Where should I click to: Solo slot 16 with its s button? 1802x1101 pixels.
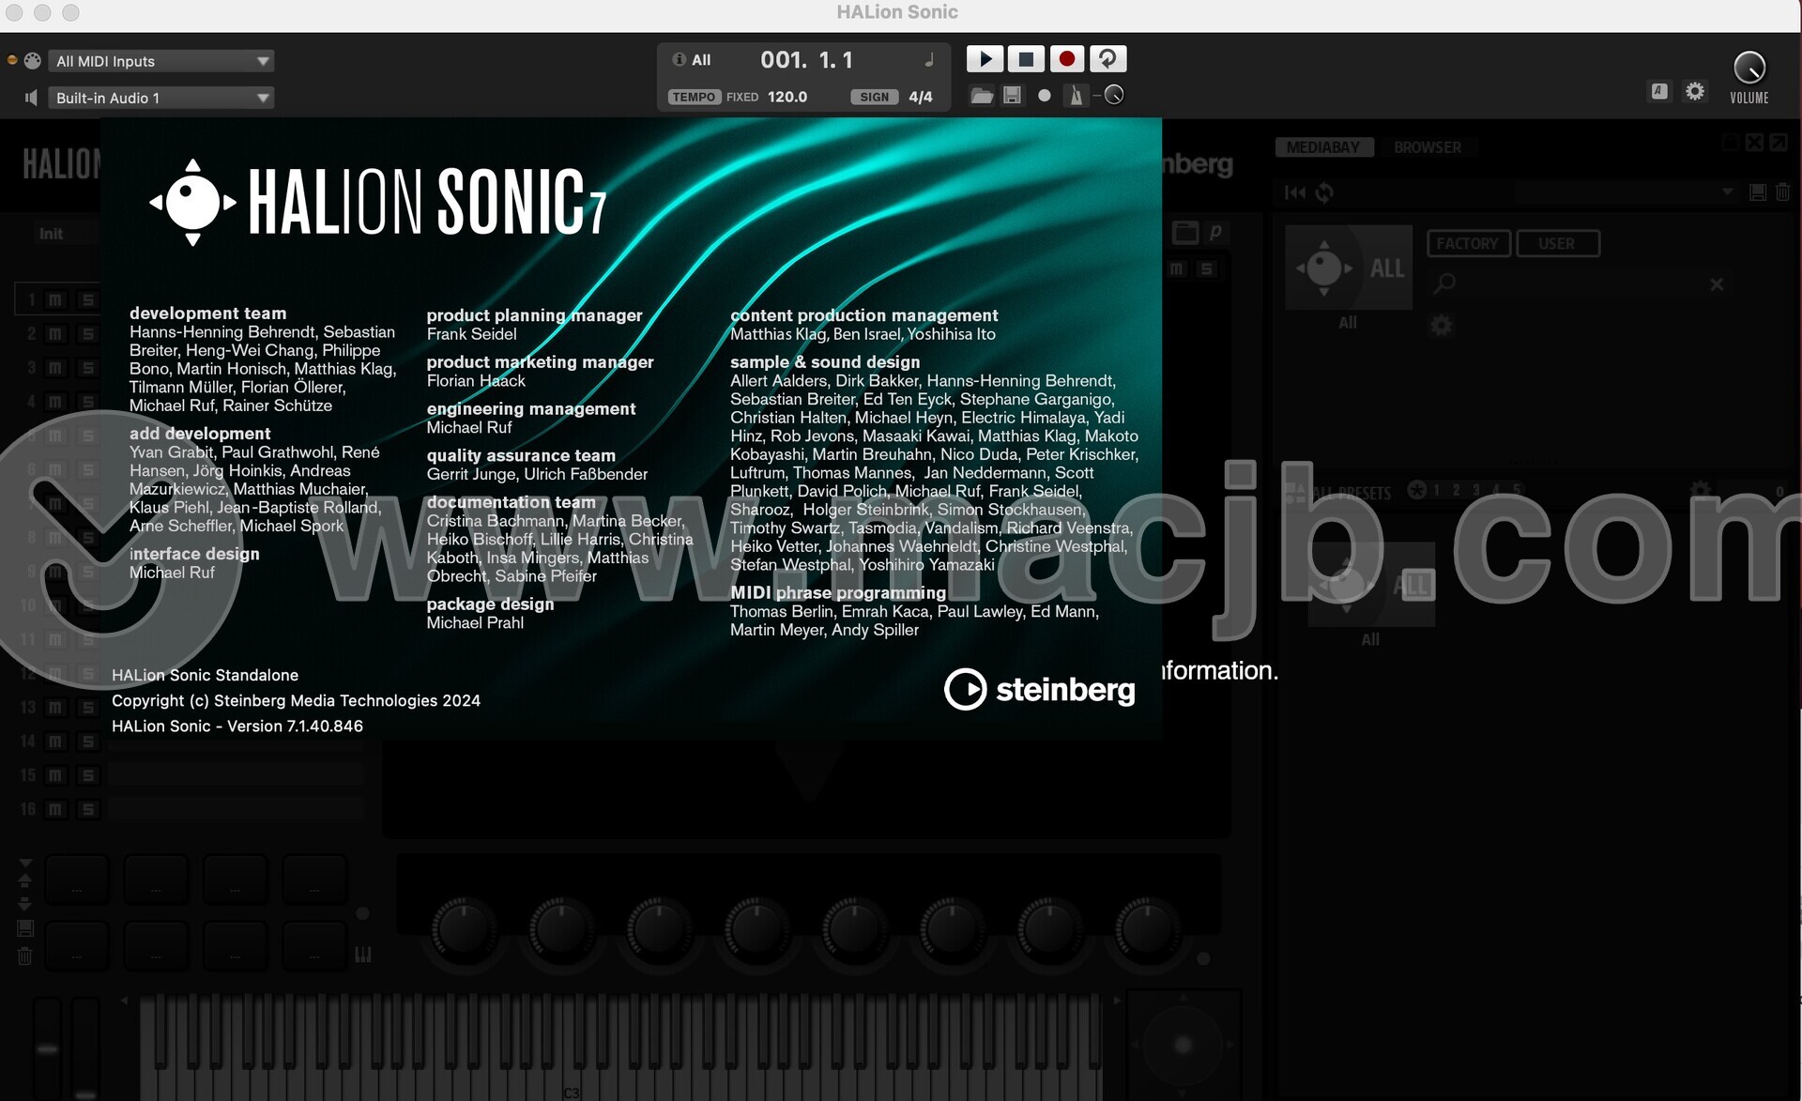[88, 809]
